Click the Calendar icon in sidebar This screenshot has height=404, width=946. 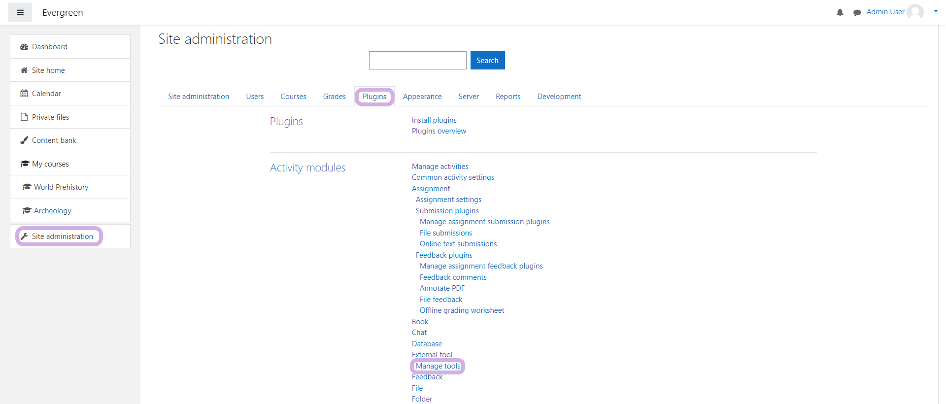(x=24, y=94)
